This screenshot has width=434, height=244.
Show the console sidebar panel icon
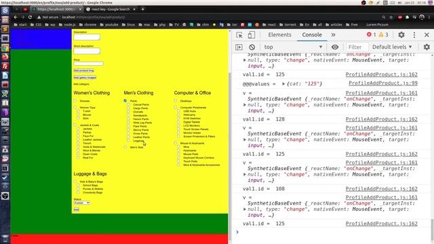[x=239, y=47]
